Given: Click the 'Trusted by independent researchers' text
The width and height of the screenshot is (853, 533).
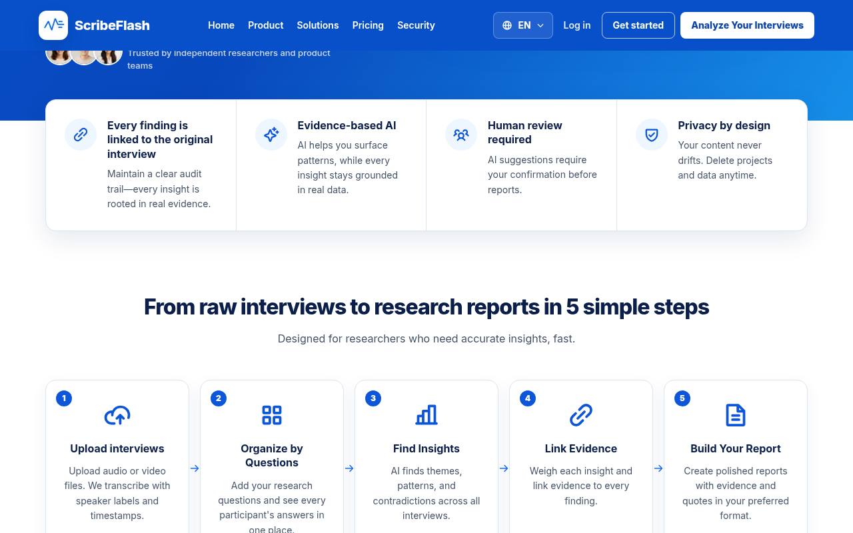Looking at the screenshot, I should point(229,59).
